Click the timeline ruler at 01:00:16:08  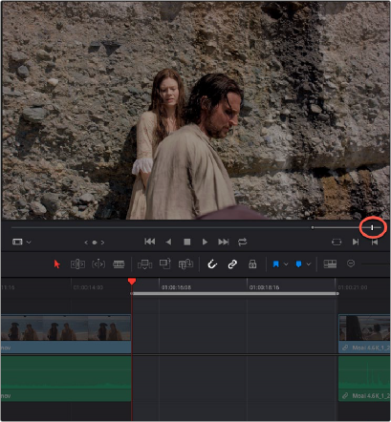176,287
